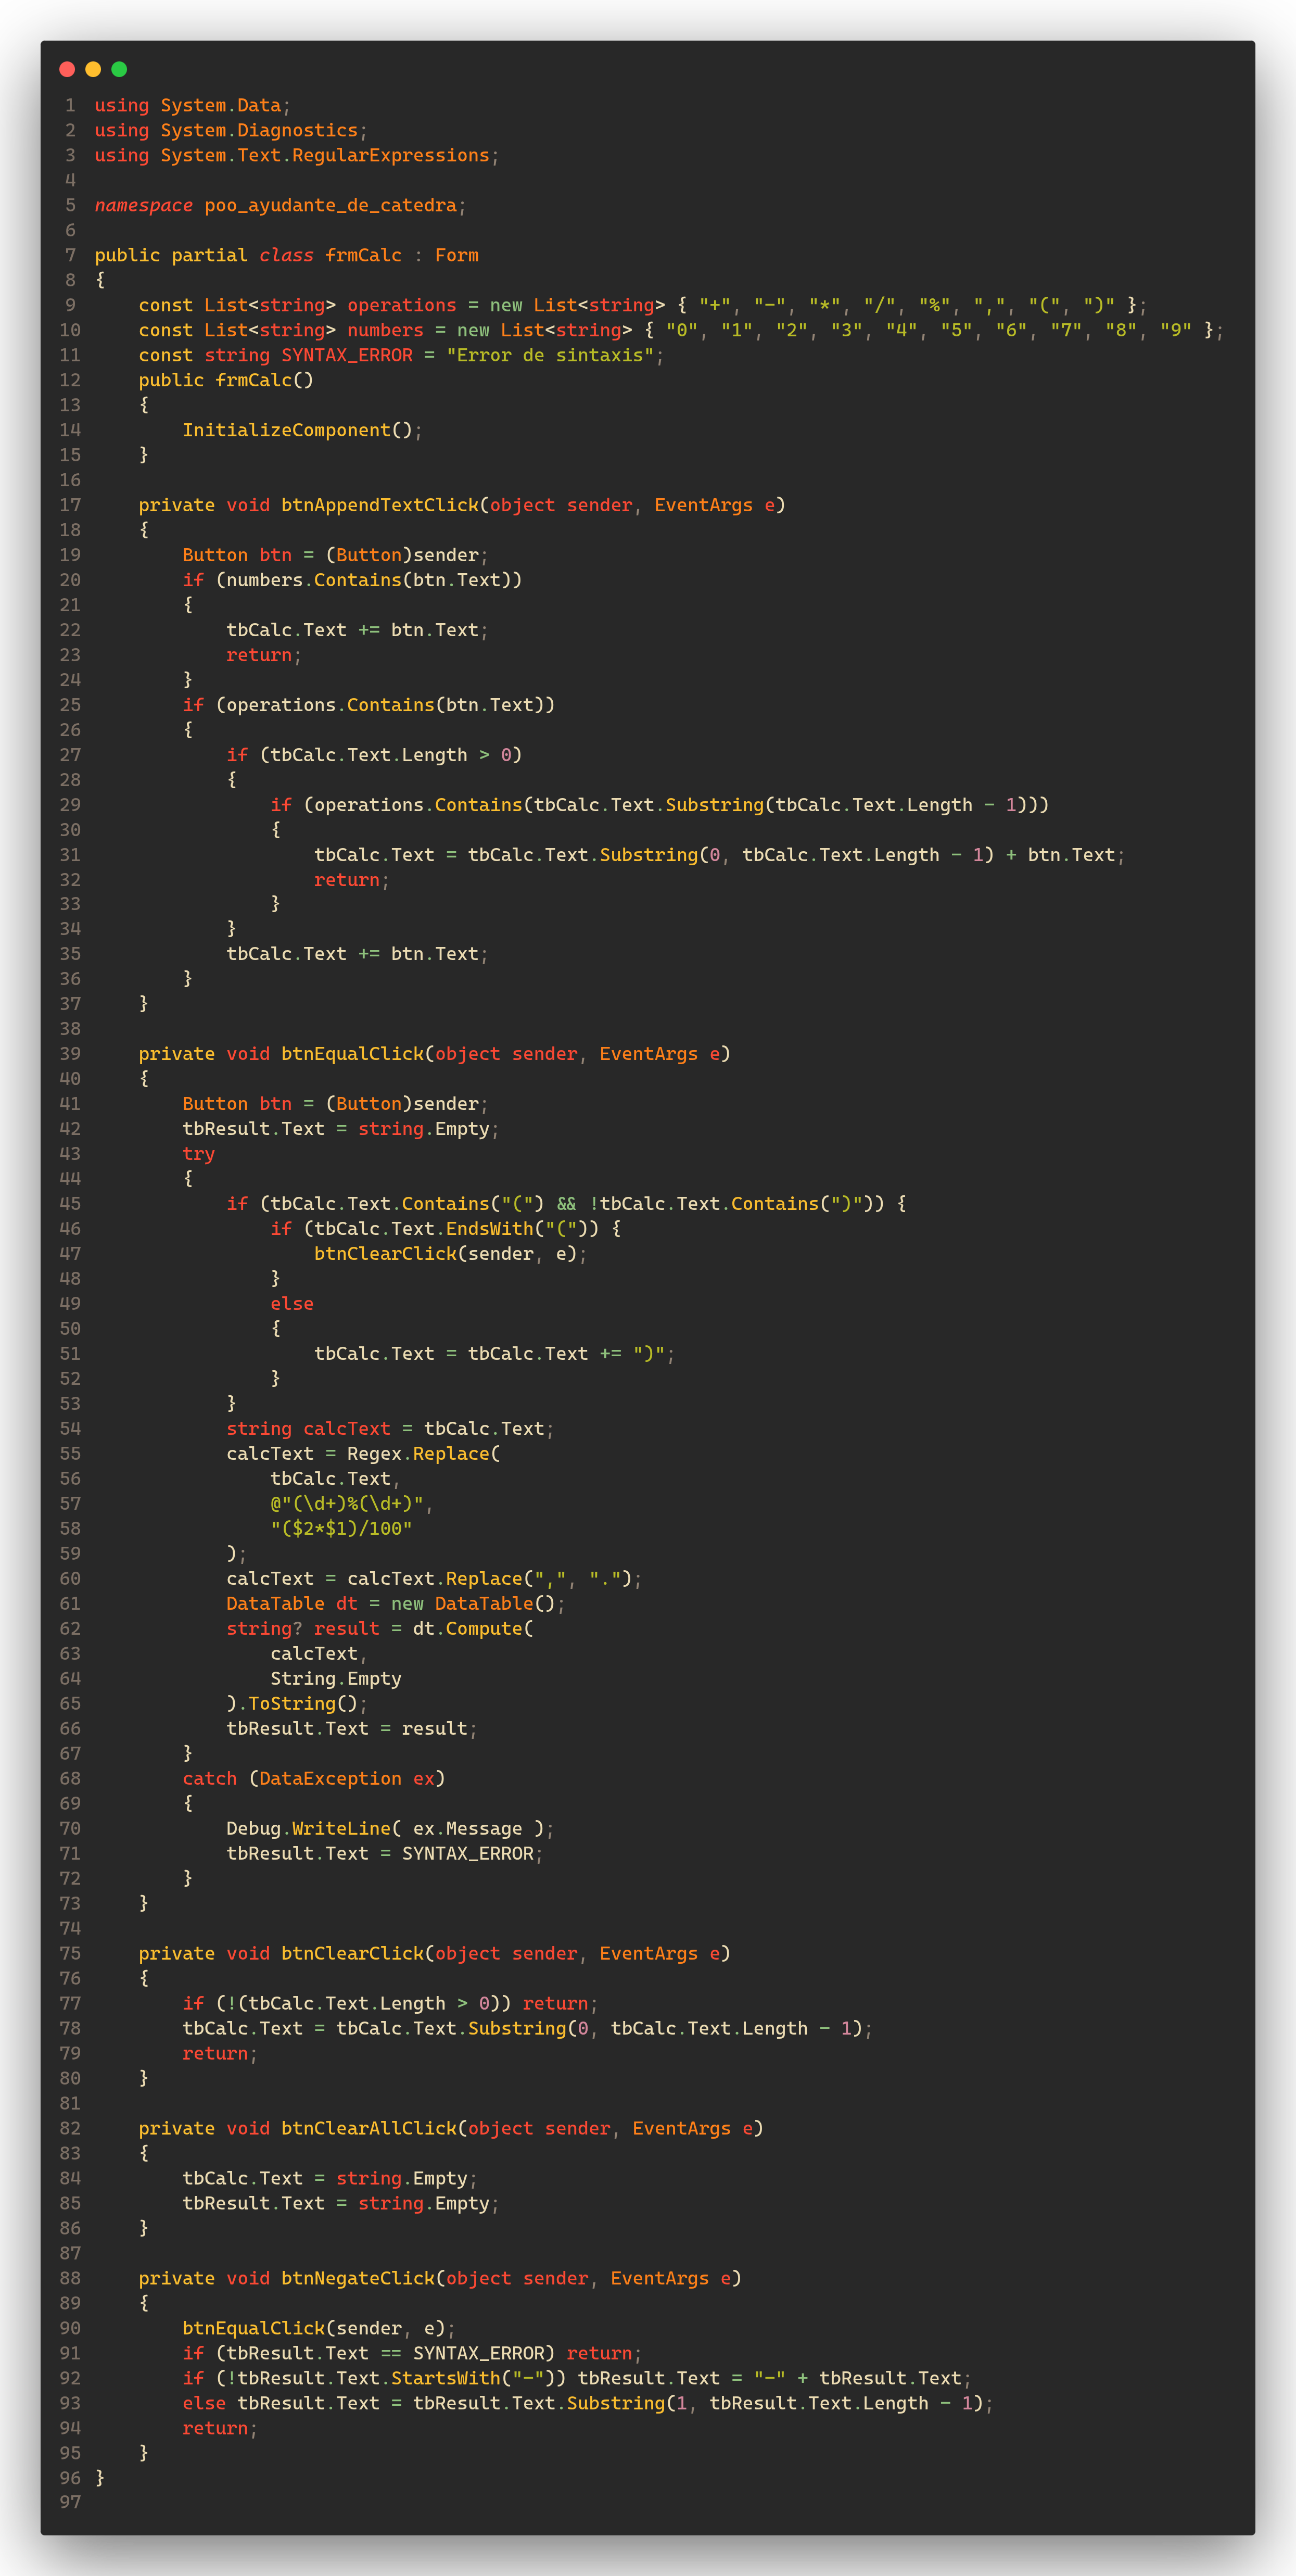Click the "InitializeComponent()" call
This screenshot has height=2576, width=1296.
(297, 430)
